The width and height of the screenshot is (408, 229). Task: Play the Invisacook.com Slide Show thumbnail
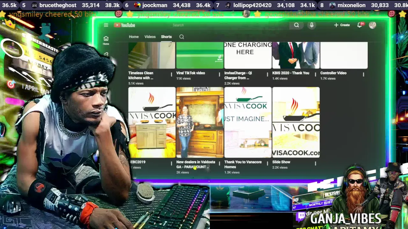tap(296, 122)
